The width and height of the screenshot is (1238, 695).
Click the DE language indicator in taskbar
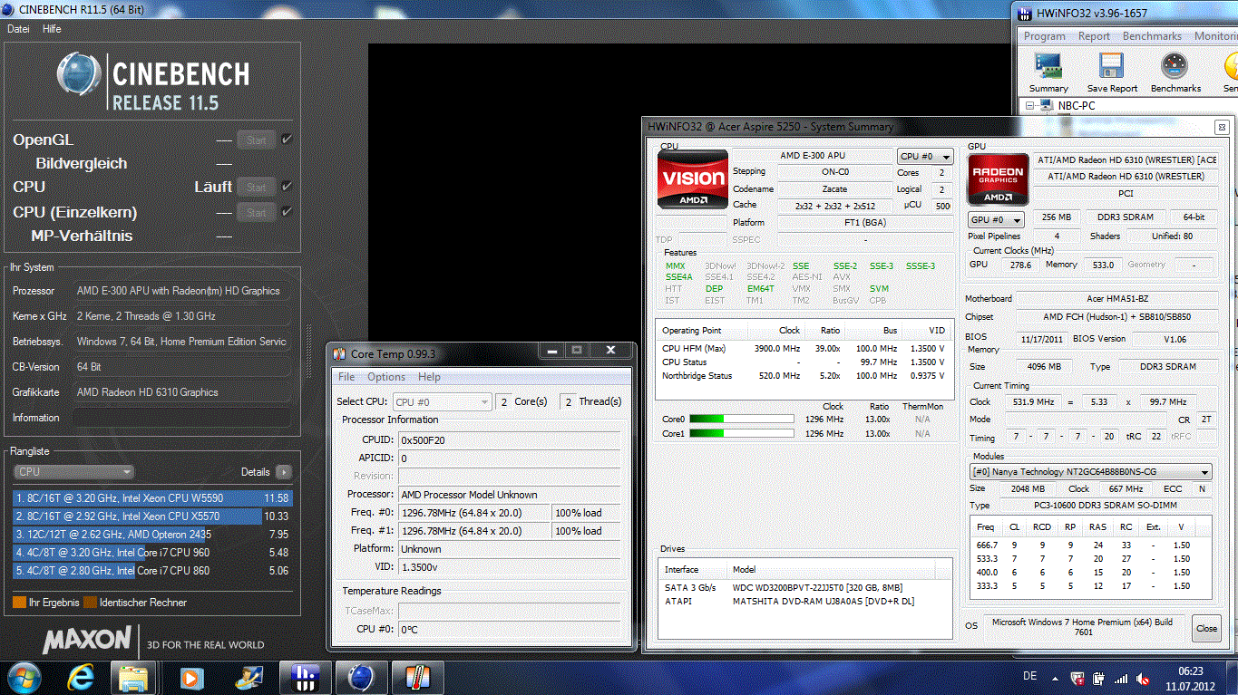point(1029,677)
